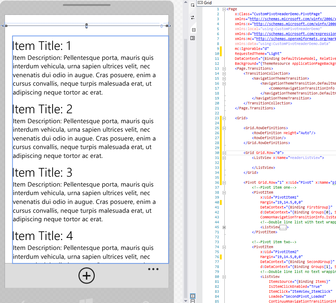Collapse the Grid.RowDefinitions block
Image resolution: width=336 pixels, height=303 pixels.
224,128
